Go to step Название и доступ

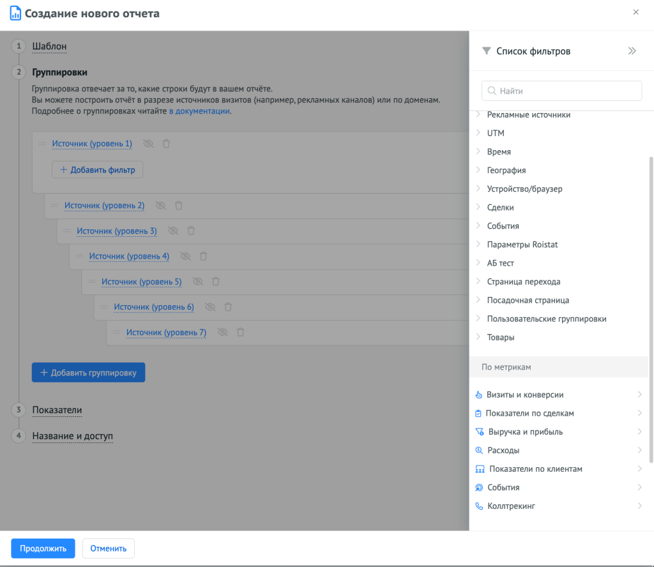[73, 435]
